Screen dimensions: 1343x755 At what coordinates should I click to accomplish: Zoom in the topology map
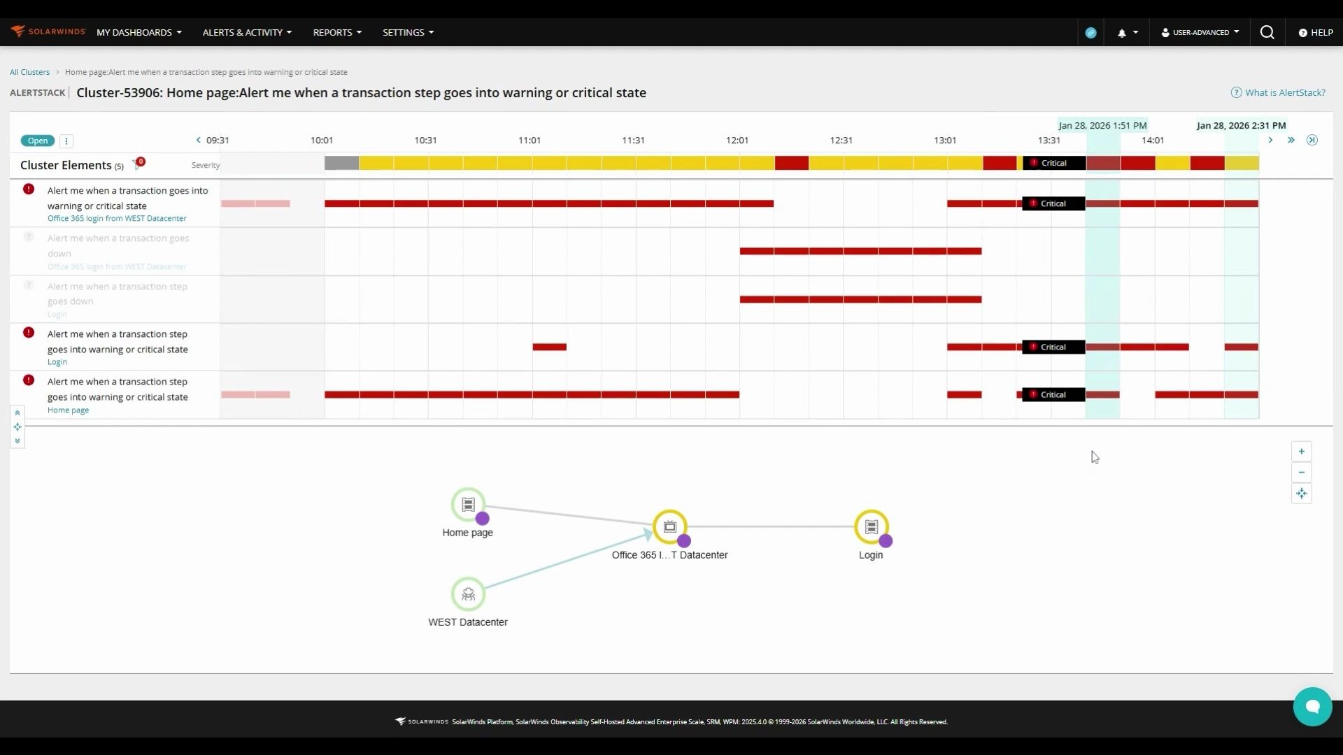click(1301, 452)
